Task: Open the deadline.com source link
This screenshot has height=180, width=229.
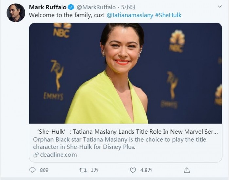Action: [x=58, y=155]
